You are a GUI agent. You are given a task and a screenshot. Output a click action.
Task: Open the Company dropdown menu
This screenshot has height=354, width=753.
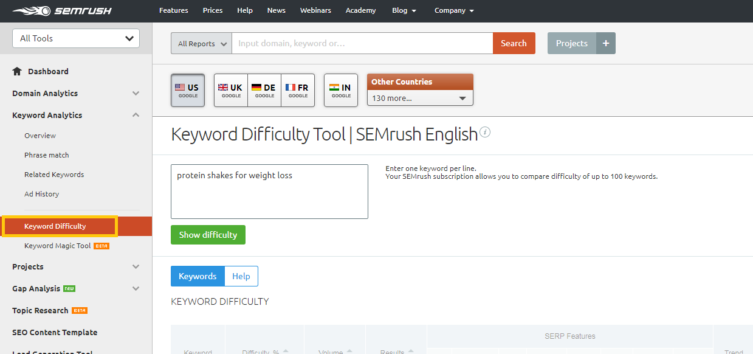454,10
